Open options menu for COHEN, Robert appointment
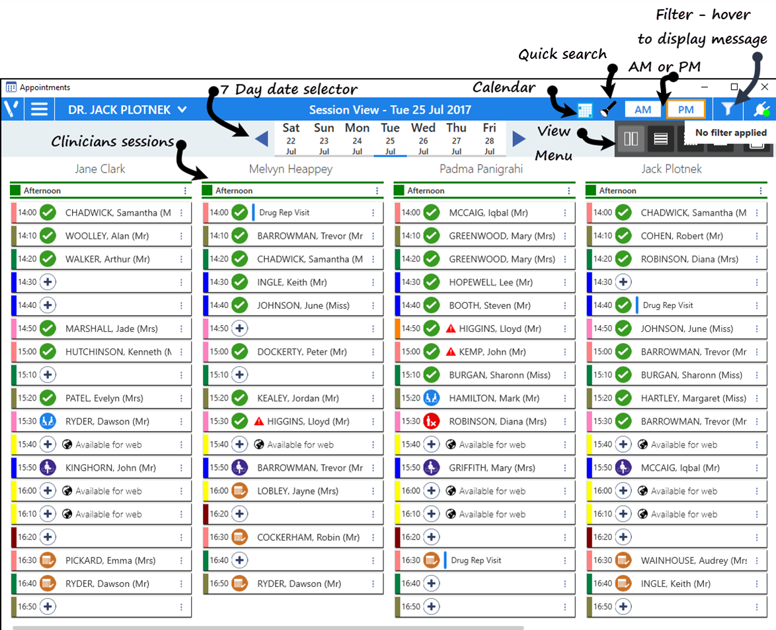 coord(757,236)
